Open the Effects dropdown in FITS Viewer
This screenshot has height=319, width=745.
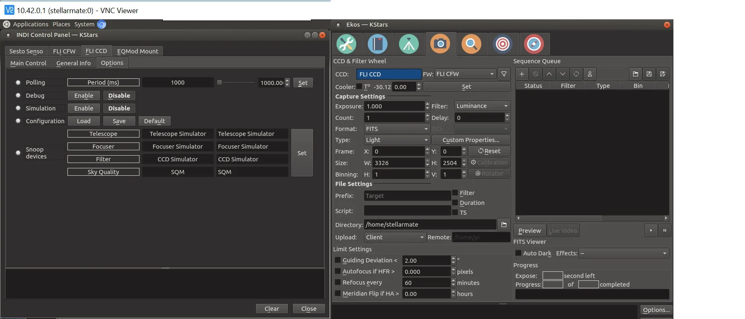pos(624,253)
